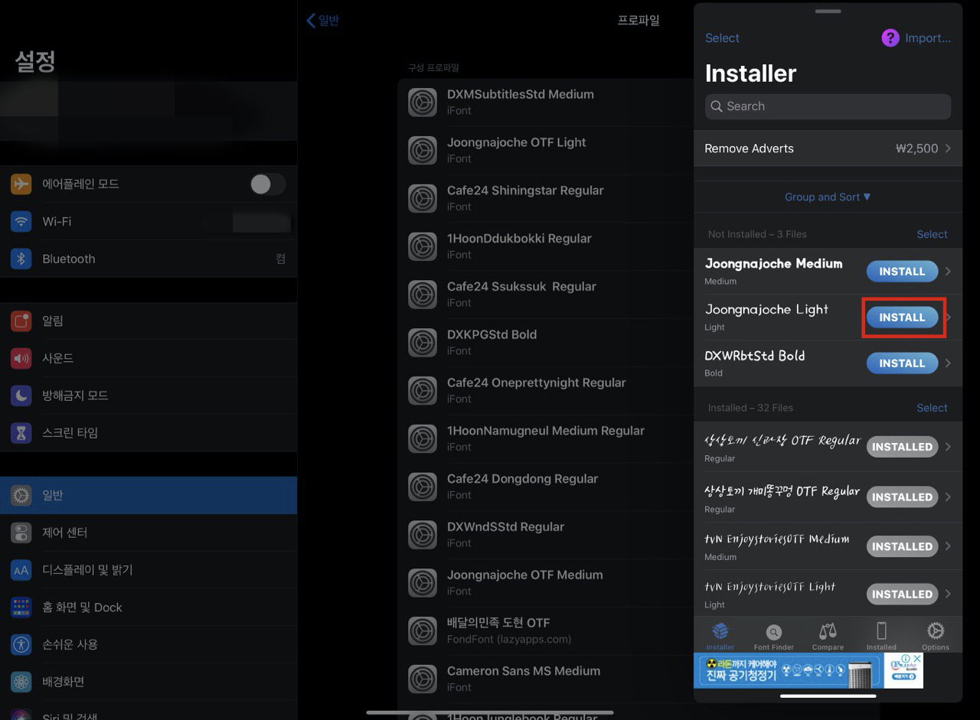Open the Cafe24 Shiningstar Regular profile icon

(x=423, y=198)
